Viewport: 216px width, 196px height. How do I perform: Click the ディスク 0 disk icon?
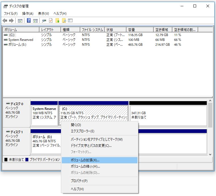coord(8,103)
